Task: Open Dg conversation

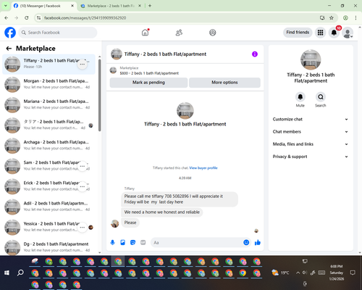Action: click(49, 247)
